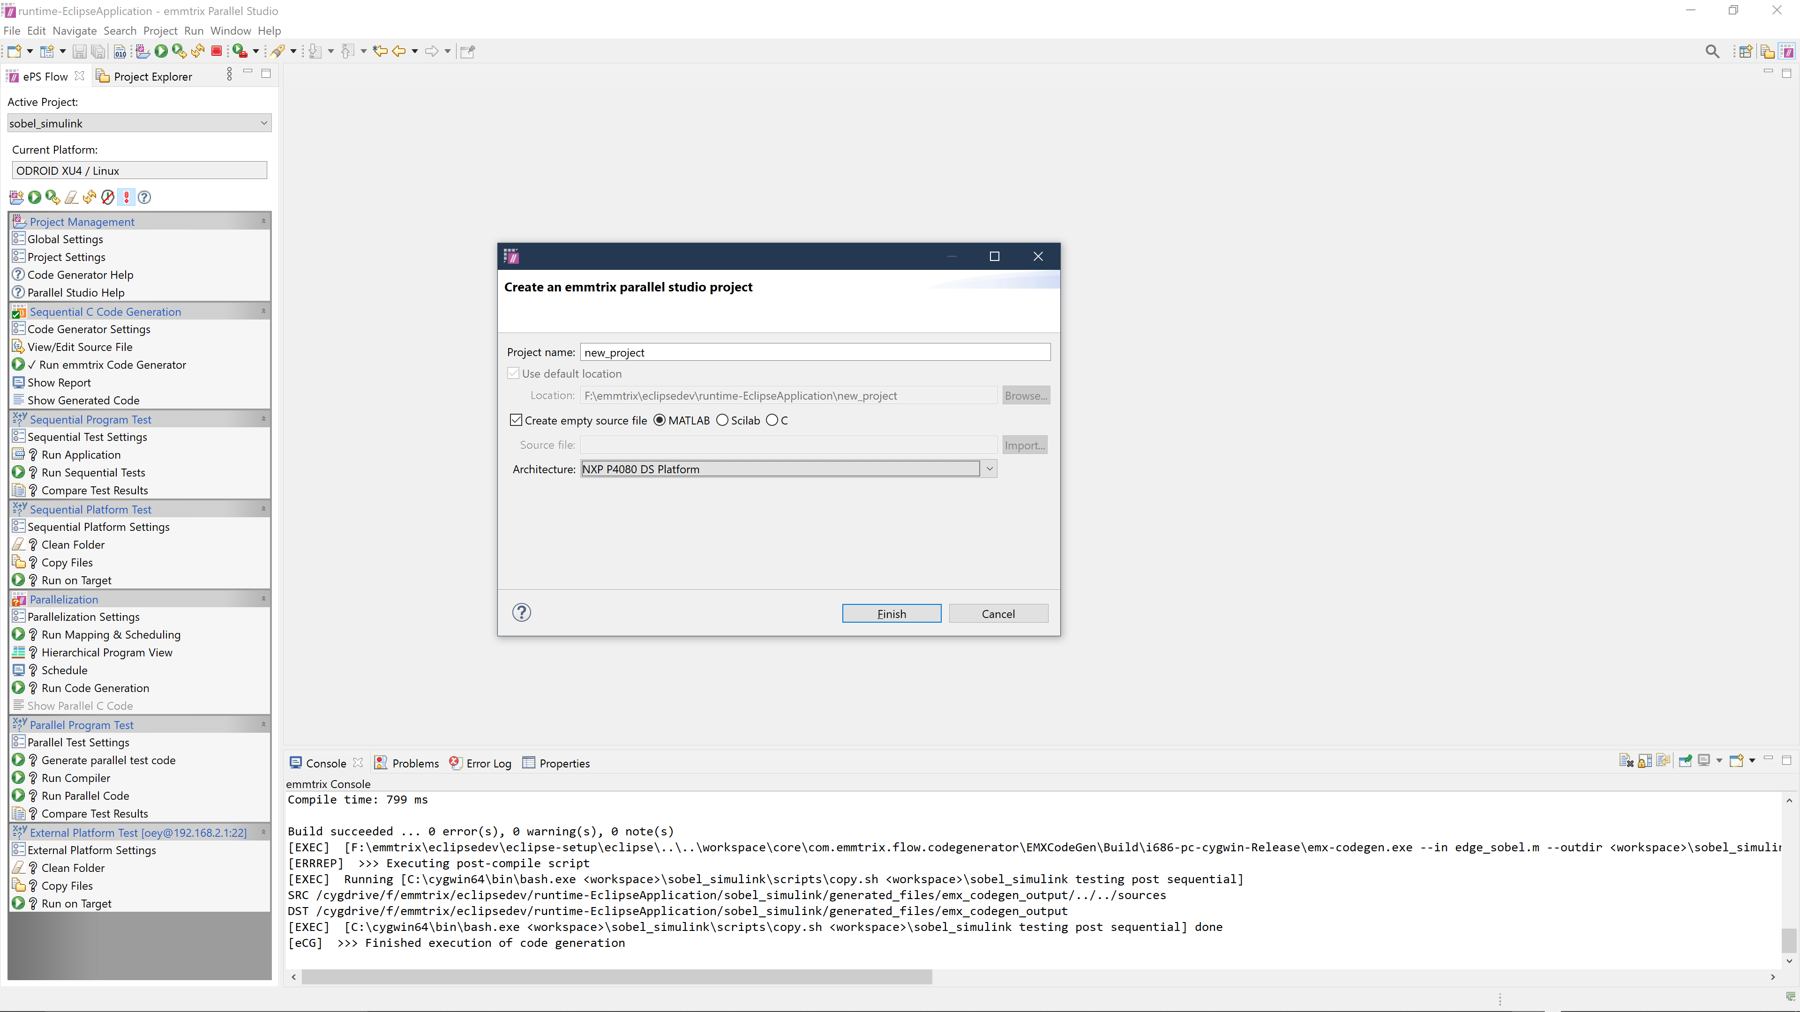Screen dimensions: 1800x1012
Task: Switch to the Error Log tab
Action: [480, 763]
